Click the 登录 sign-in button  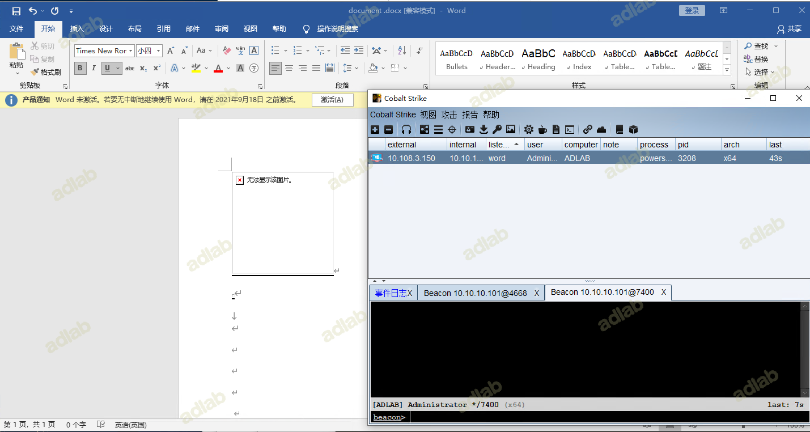pos(692,11)
